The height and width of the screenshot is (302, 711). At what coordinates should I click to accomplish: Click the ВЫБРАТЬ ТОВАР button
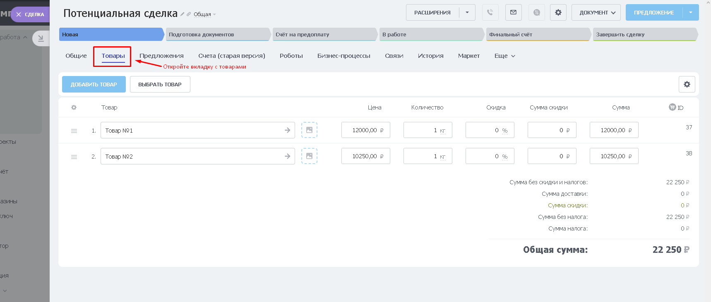pyautogui.click(x=160, y=84)
